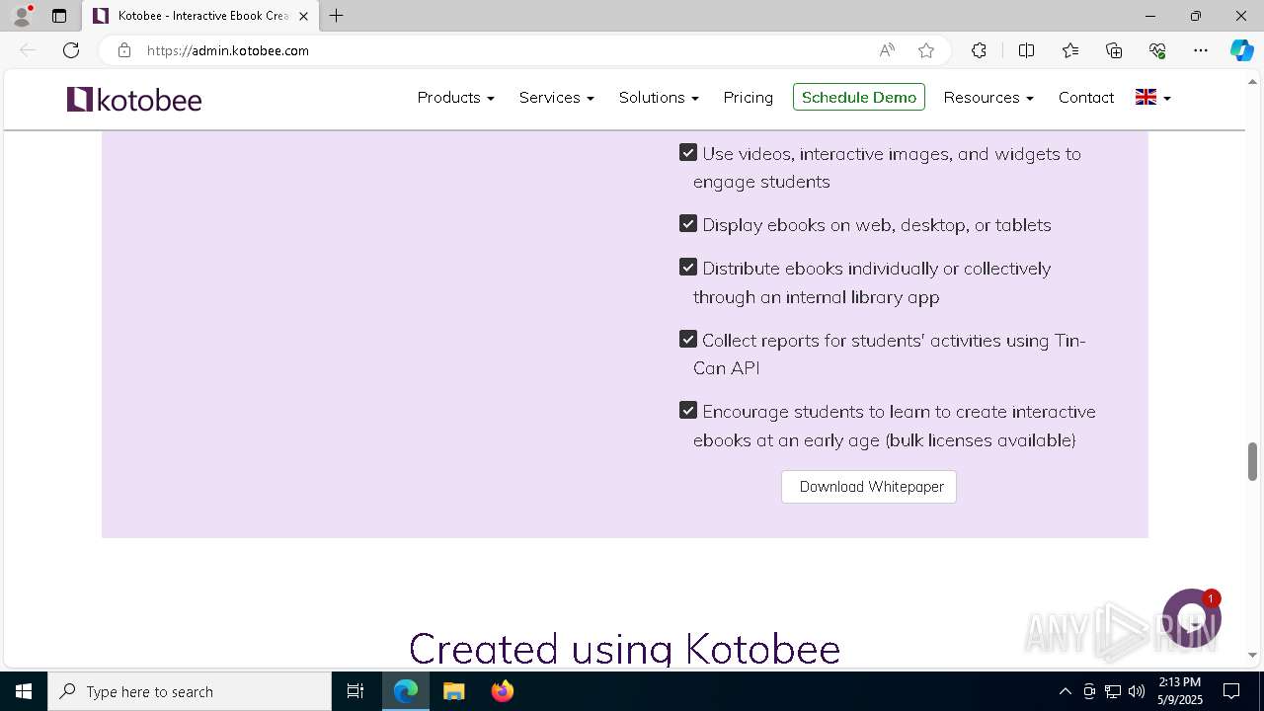Toggle checkbox for Distribute ebooks individually
The image size is (1264, 711).
(x=688, y=268)
